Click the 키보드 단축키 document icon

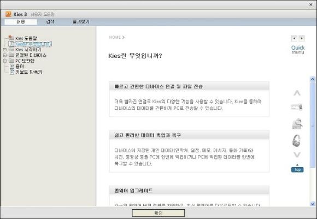tap(12, 72)
